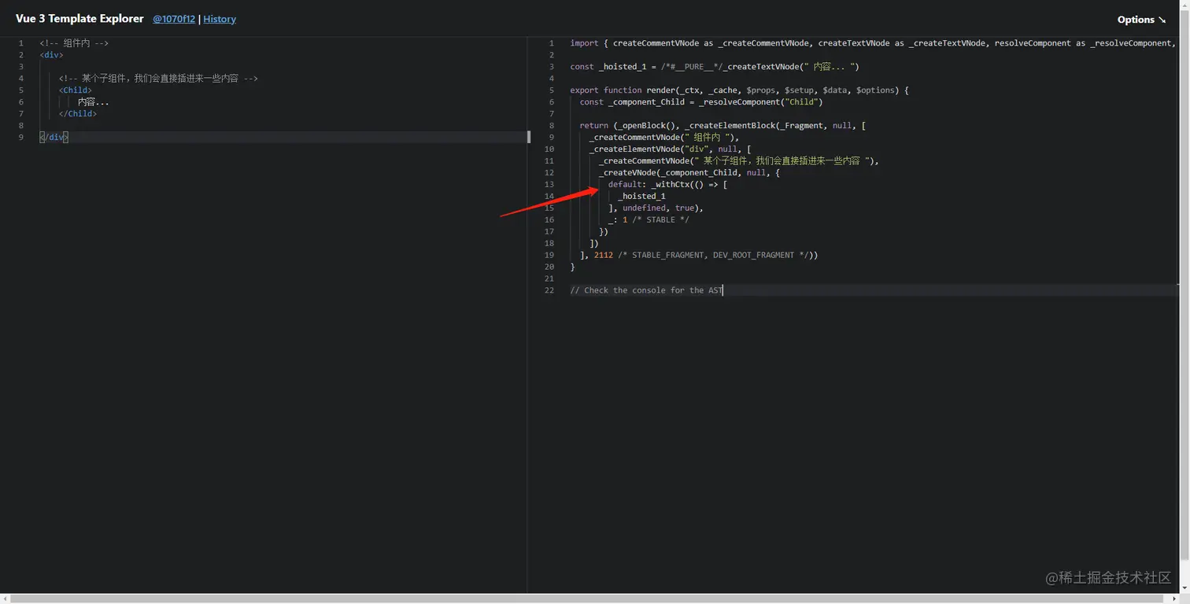Click the 'const _component_Child' line
The width and height of the screenshot is (1190, 604).
point(701,102)
